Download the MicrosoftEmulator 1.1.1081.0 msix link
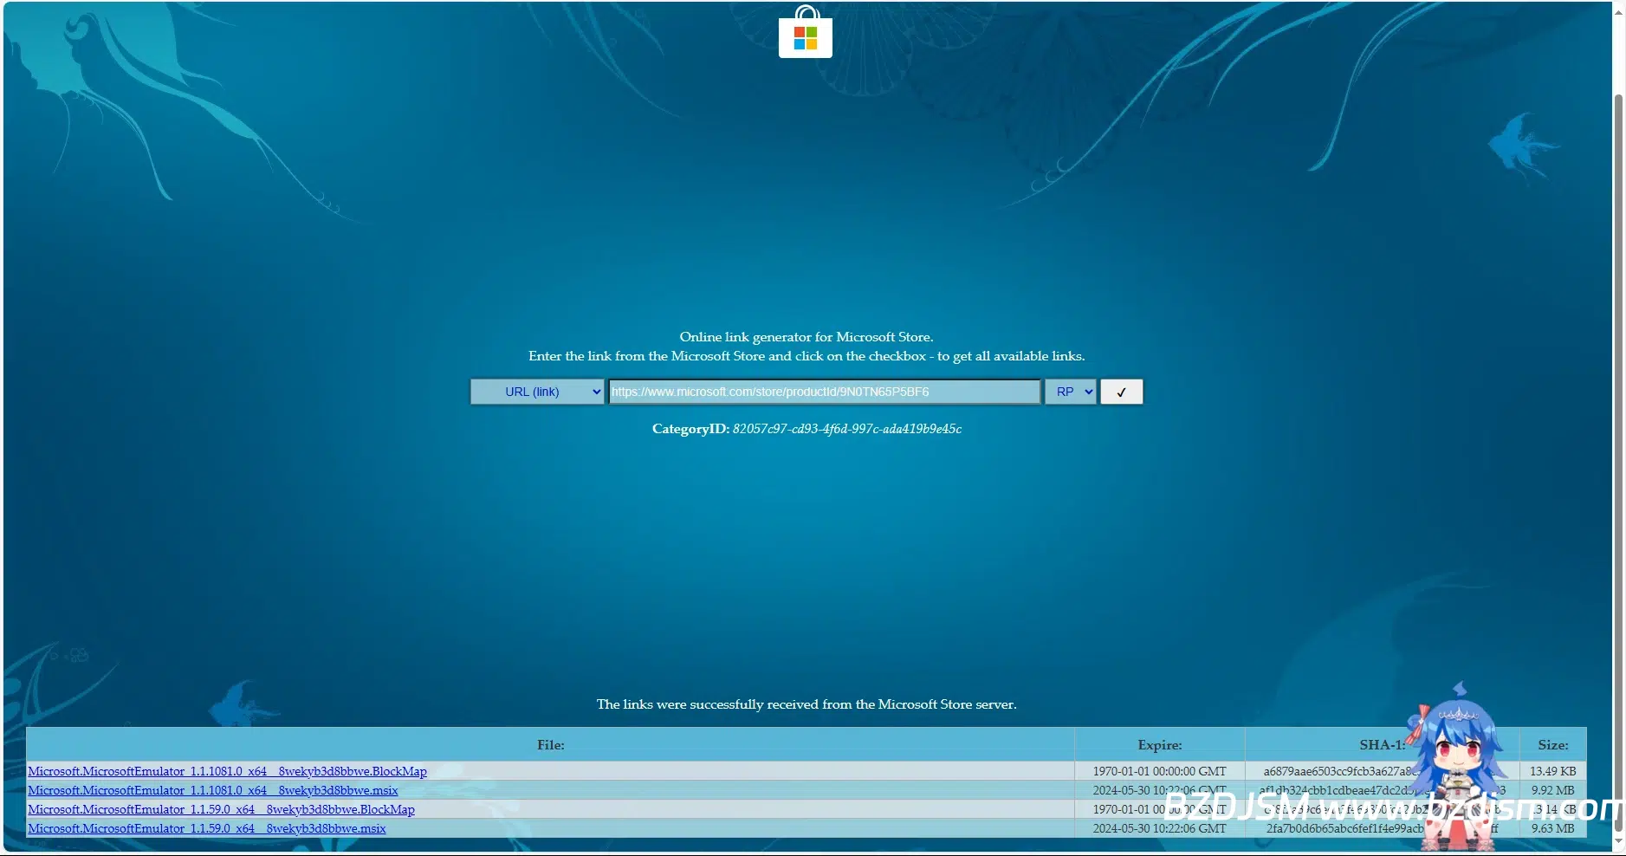 click(x=213, y=790)
